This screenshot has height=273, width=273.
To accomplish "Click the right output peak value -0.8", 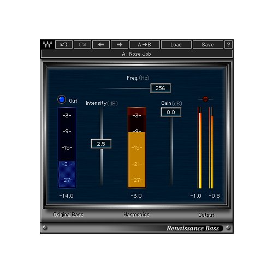I will [215, 196].
